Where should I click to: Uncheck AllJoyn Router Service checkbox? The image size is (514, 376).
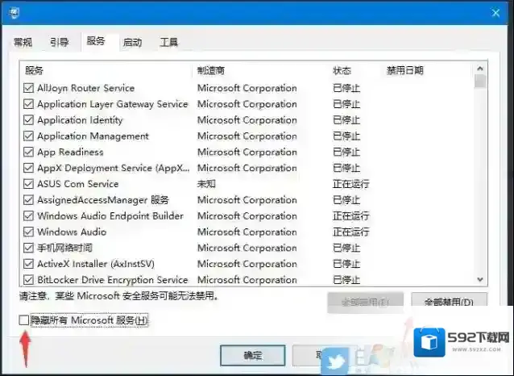[x=29, y=88]
